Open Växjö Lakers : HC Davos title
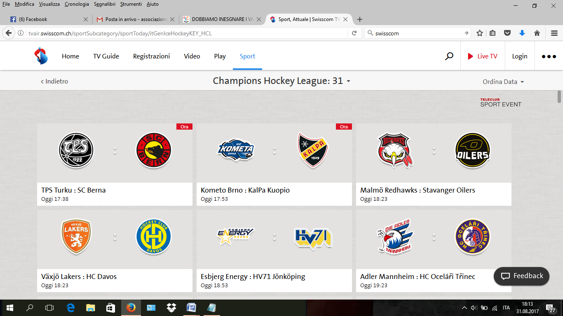This screenshot has height=316, width=563. click(x=79, y=276)
